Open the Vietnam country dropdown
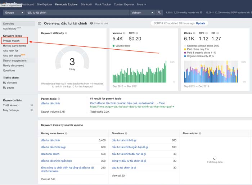The width and height of the screenshot is (252, 185). click(x=142, y=13)
